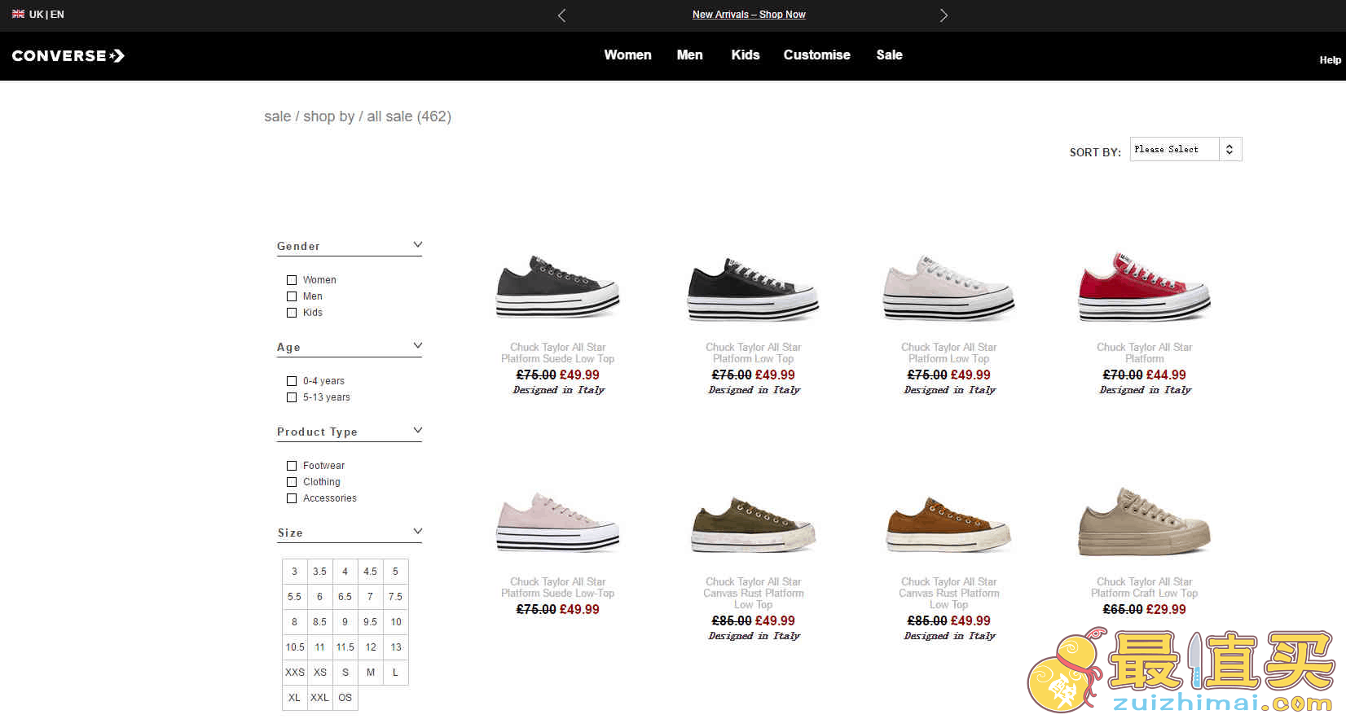
Task: Show next promo banner message
Action: (944, 15)
